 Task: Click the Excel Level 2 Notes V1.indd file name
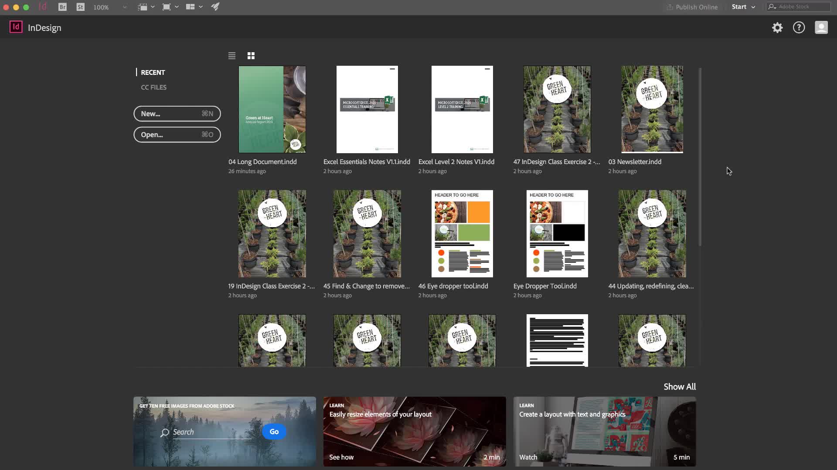(x=456, y=161)
